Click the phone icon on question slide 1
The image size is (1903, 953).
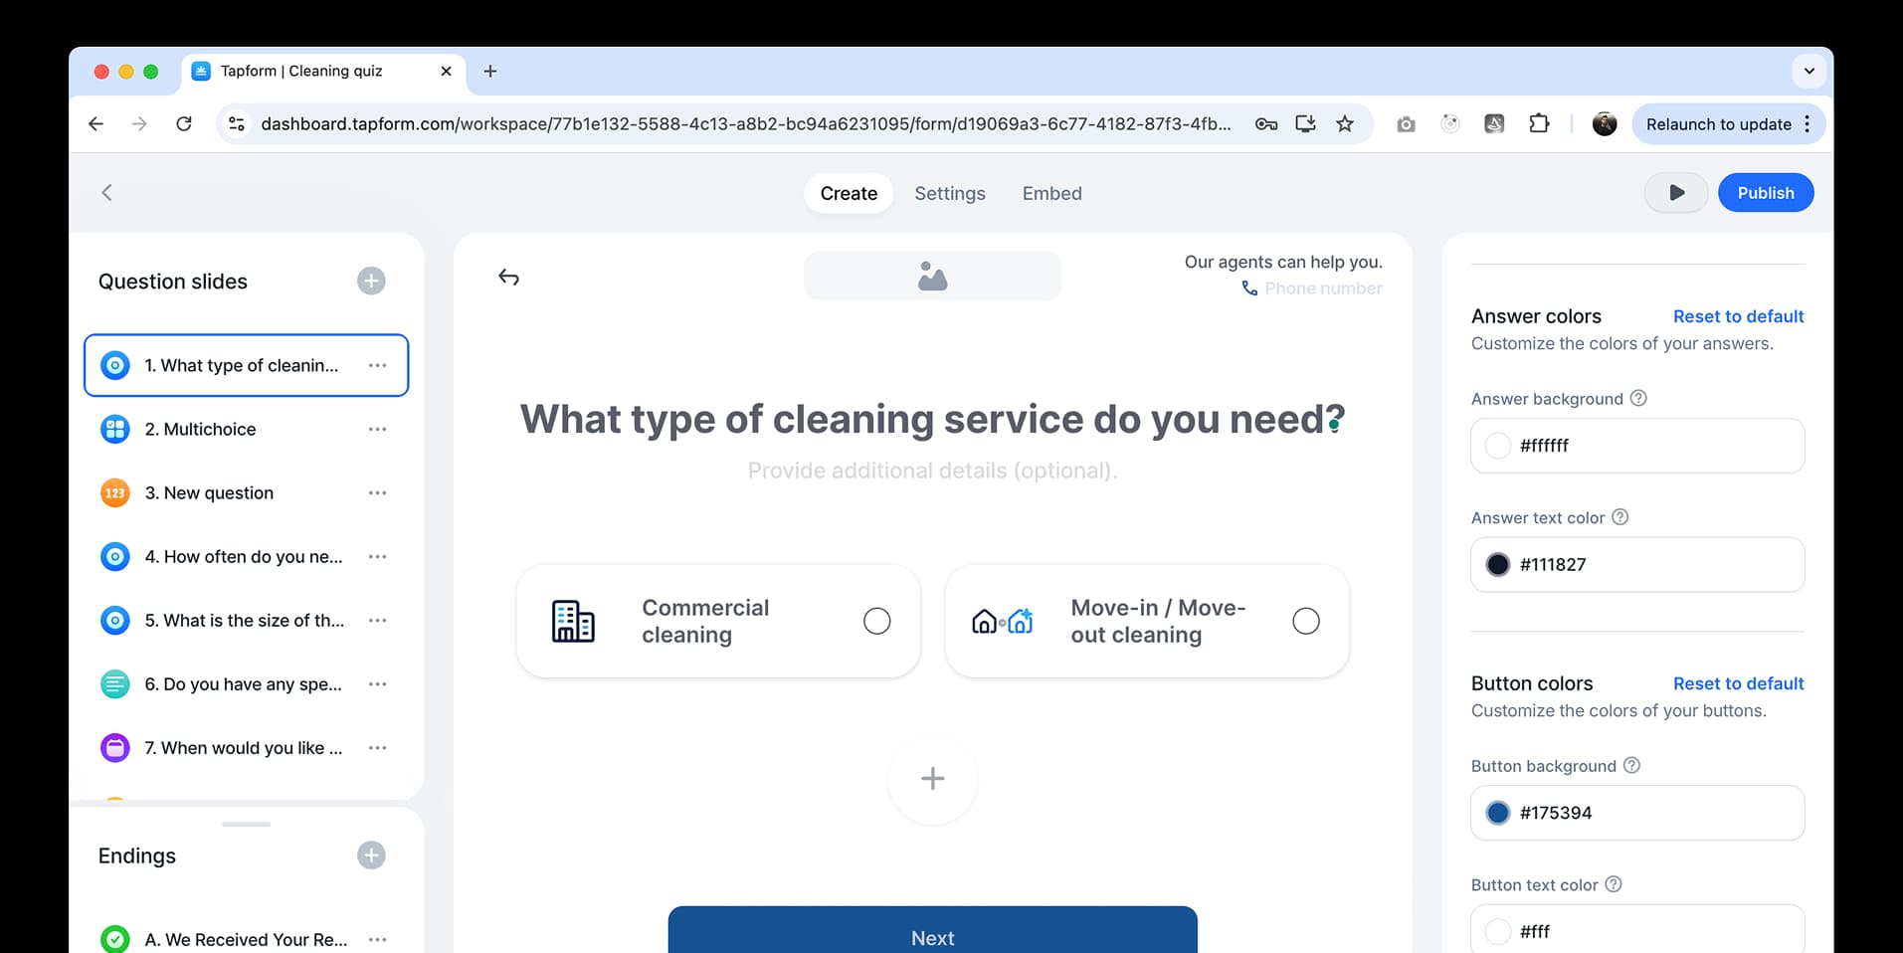click(115, 365)
